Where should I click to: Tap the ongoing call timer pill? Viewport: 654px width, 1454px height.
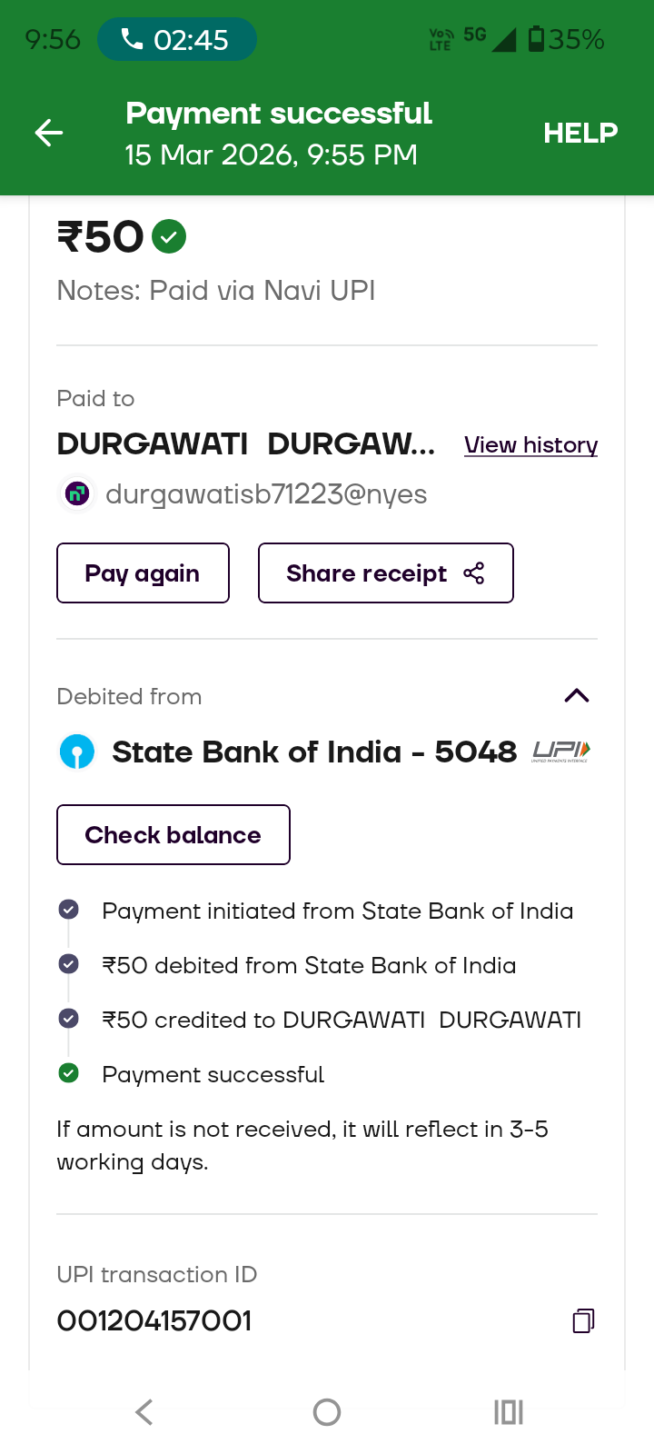point(177,40)
